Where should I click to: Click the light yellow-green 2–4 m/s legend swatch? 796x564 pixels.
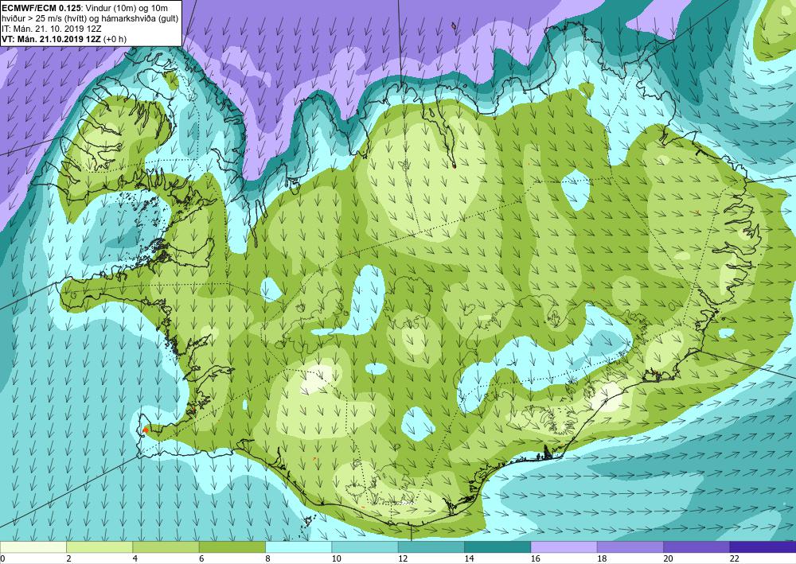tap(99, 547)
